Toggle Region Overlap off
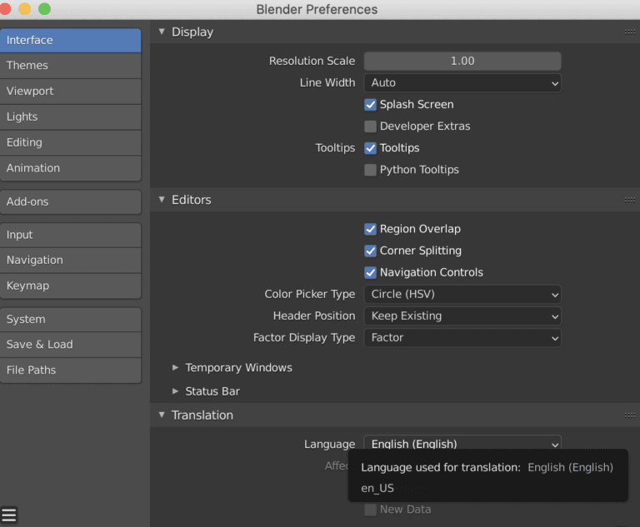640x527 pixels. coord(370,229)
